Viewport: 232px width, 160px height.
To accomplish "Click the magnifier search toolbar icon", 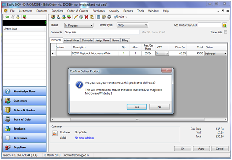I will (x=92, y=17).
